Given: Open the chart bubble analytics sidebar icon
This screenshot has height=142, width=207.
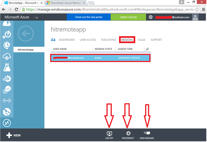Looking at the screenshot, I should point(7,90).
